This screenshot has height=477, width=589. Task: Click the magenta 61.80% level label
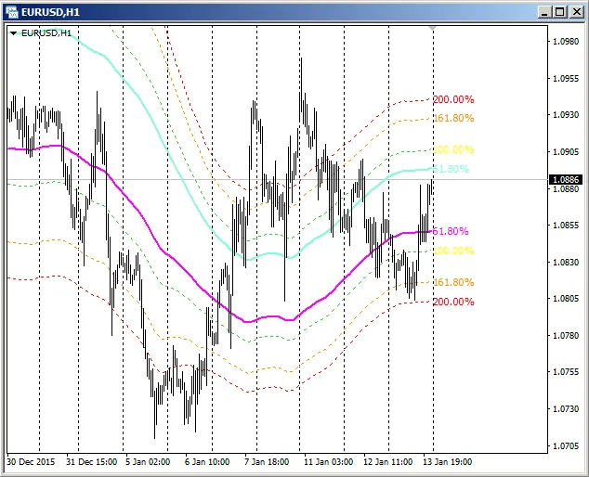tap(451, 231)
